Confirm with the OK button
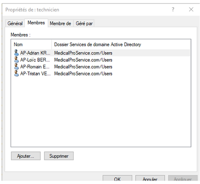 click(117, 178)
